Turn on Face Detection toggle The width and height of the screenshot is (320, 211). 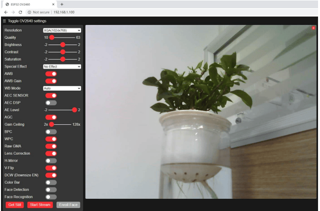[51, 190]
